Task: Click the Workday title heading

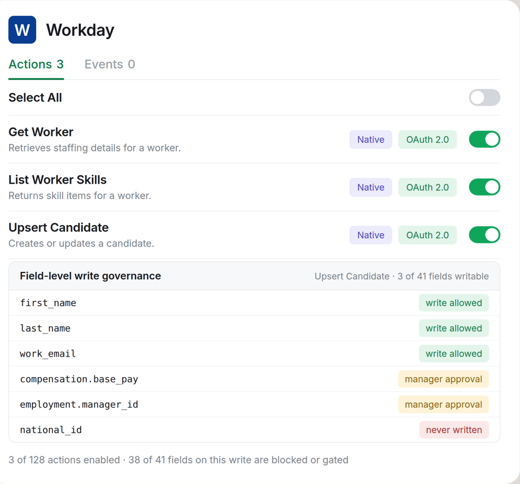Action: [x=80, y=30]
